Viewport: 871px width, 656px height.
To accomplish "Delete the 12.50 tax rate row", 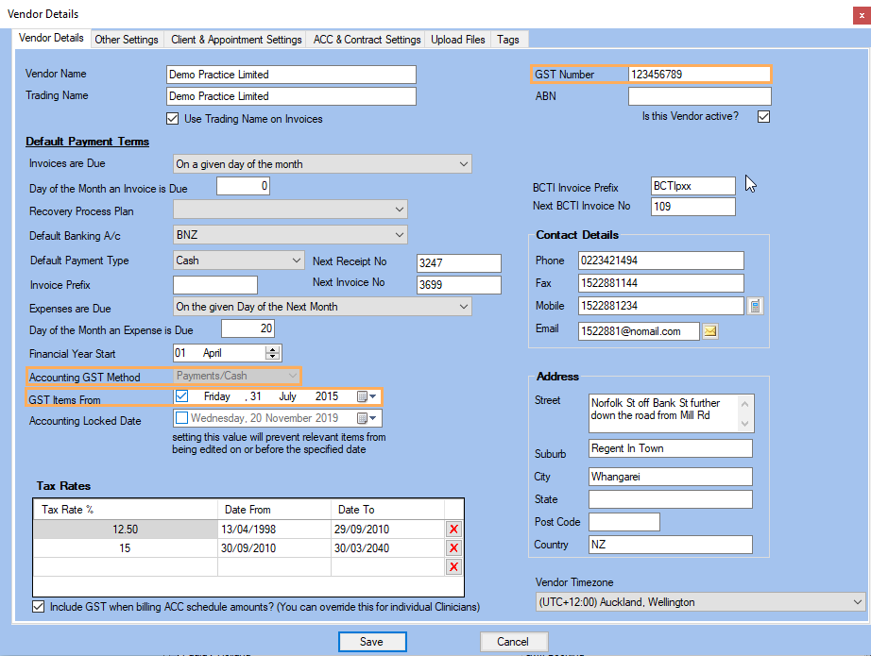I will (453, 530).
